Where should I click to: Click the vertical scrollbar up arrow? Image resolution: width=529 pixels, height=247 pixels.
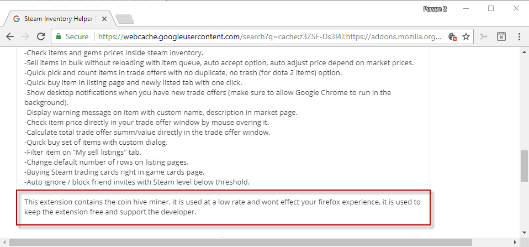pos(524,52)
